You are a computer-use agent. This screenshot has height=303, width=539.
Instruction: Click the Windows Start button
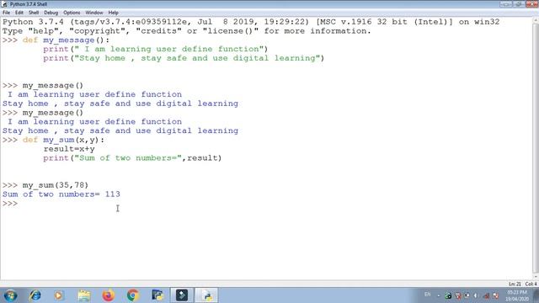pos(10,295)
